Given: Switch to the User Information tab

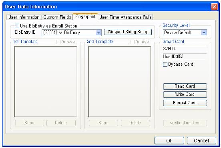Looking at the screenshot, I should click(24, 17).
